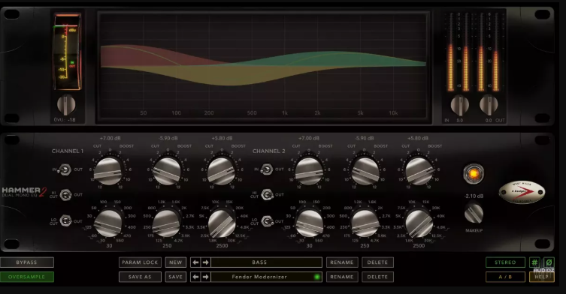This screenshot has width=566, height=294.
Task: Enable the BYPASS button
Action: (27, 262)
